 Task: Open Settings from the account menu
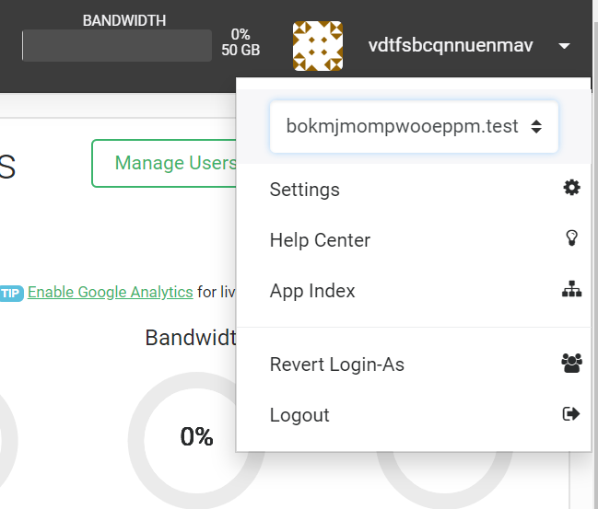click(305, 190)
